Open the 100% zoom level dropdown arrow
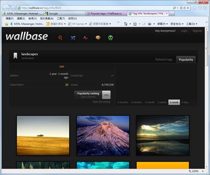This screenshot has height=175, width=210. [203, 171]
